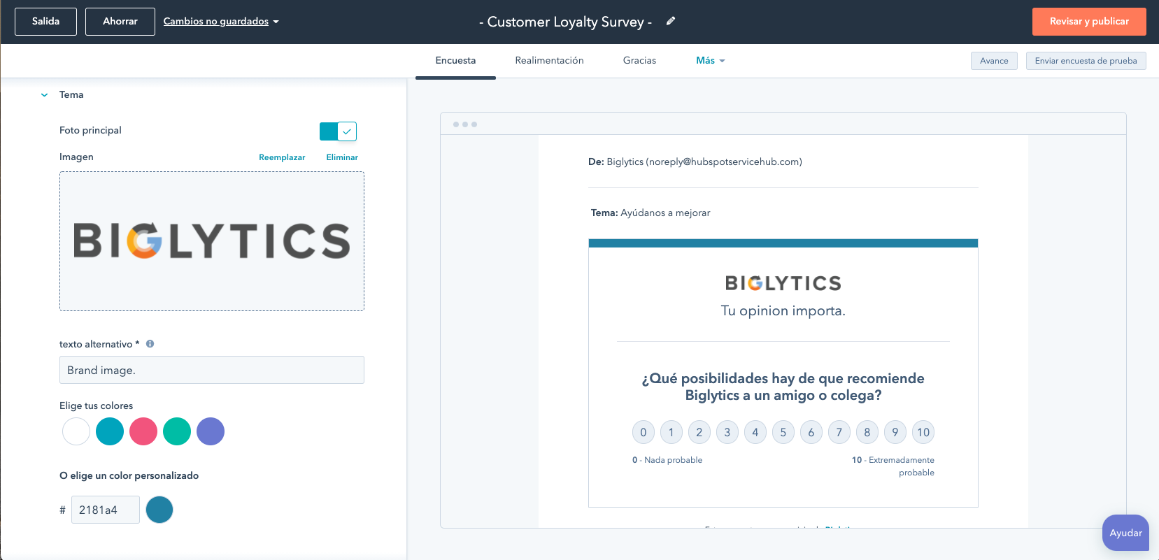Toggle the Foto principal switch
This screenshot has height=560, width=1159.
(338, 131)
